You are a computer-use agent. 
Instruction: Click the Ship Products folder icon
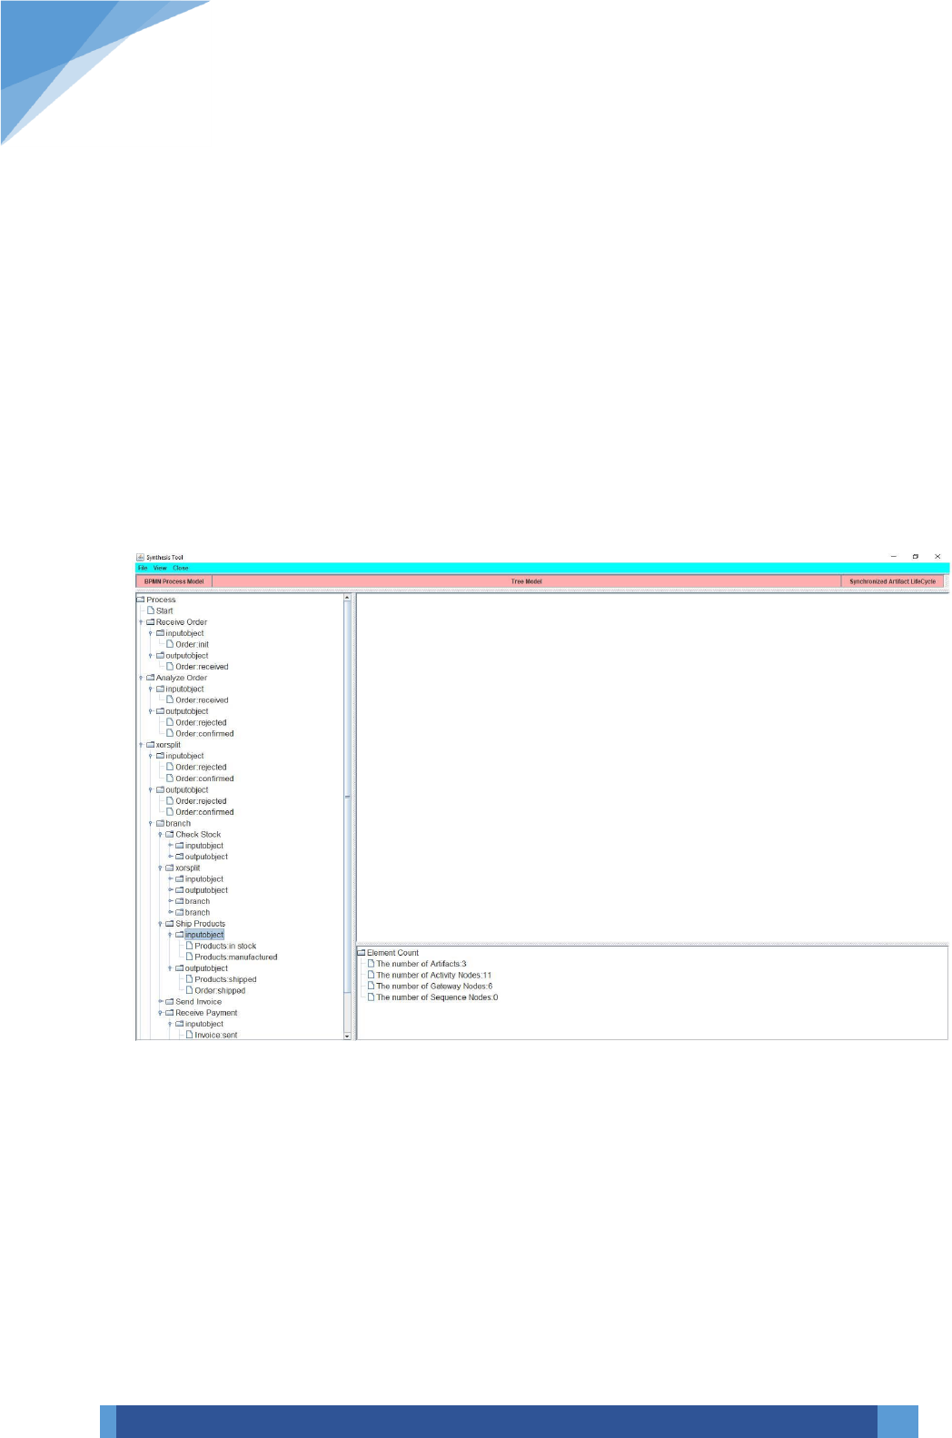pos(170,923)
